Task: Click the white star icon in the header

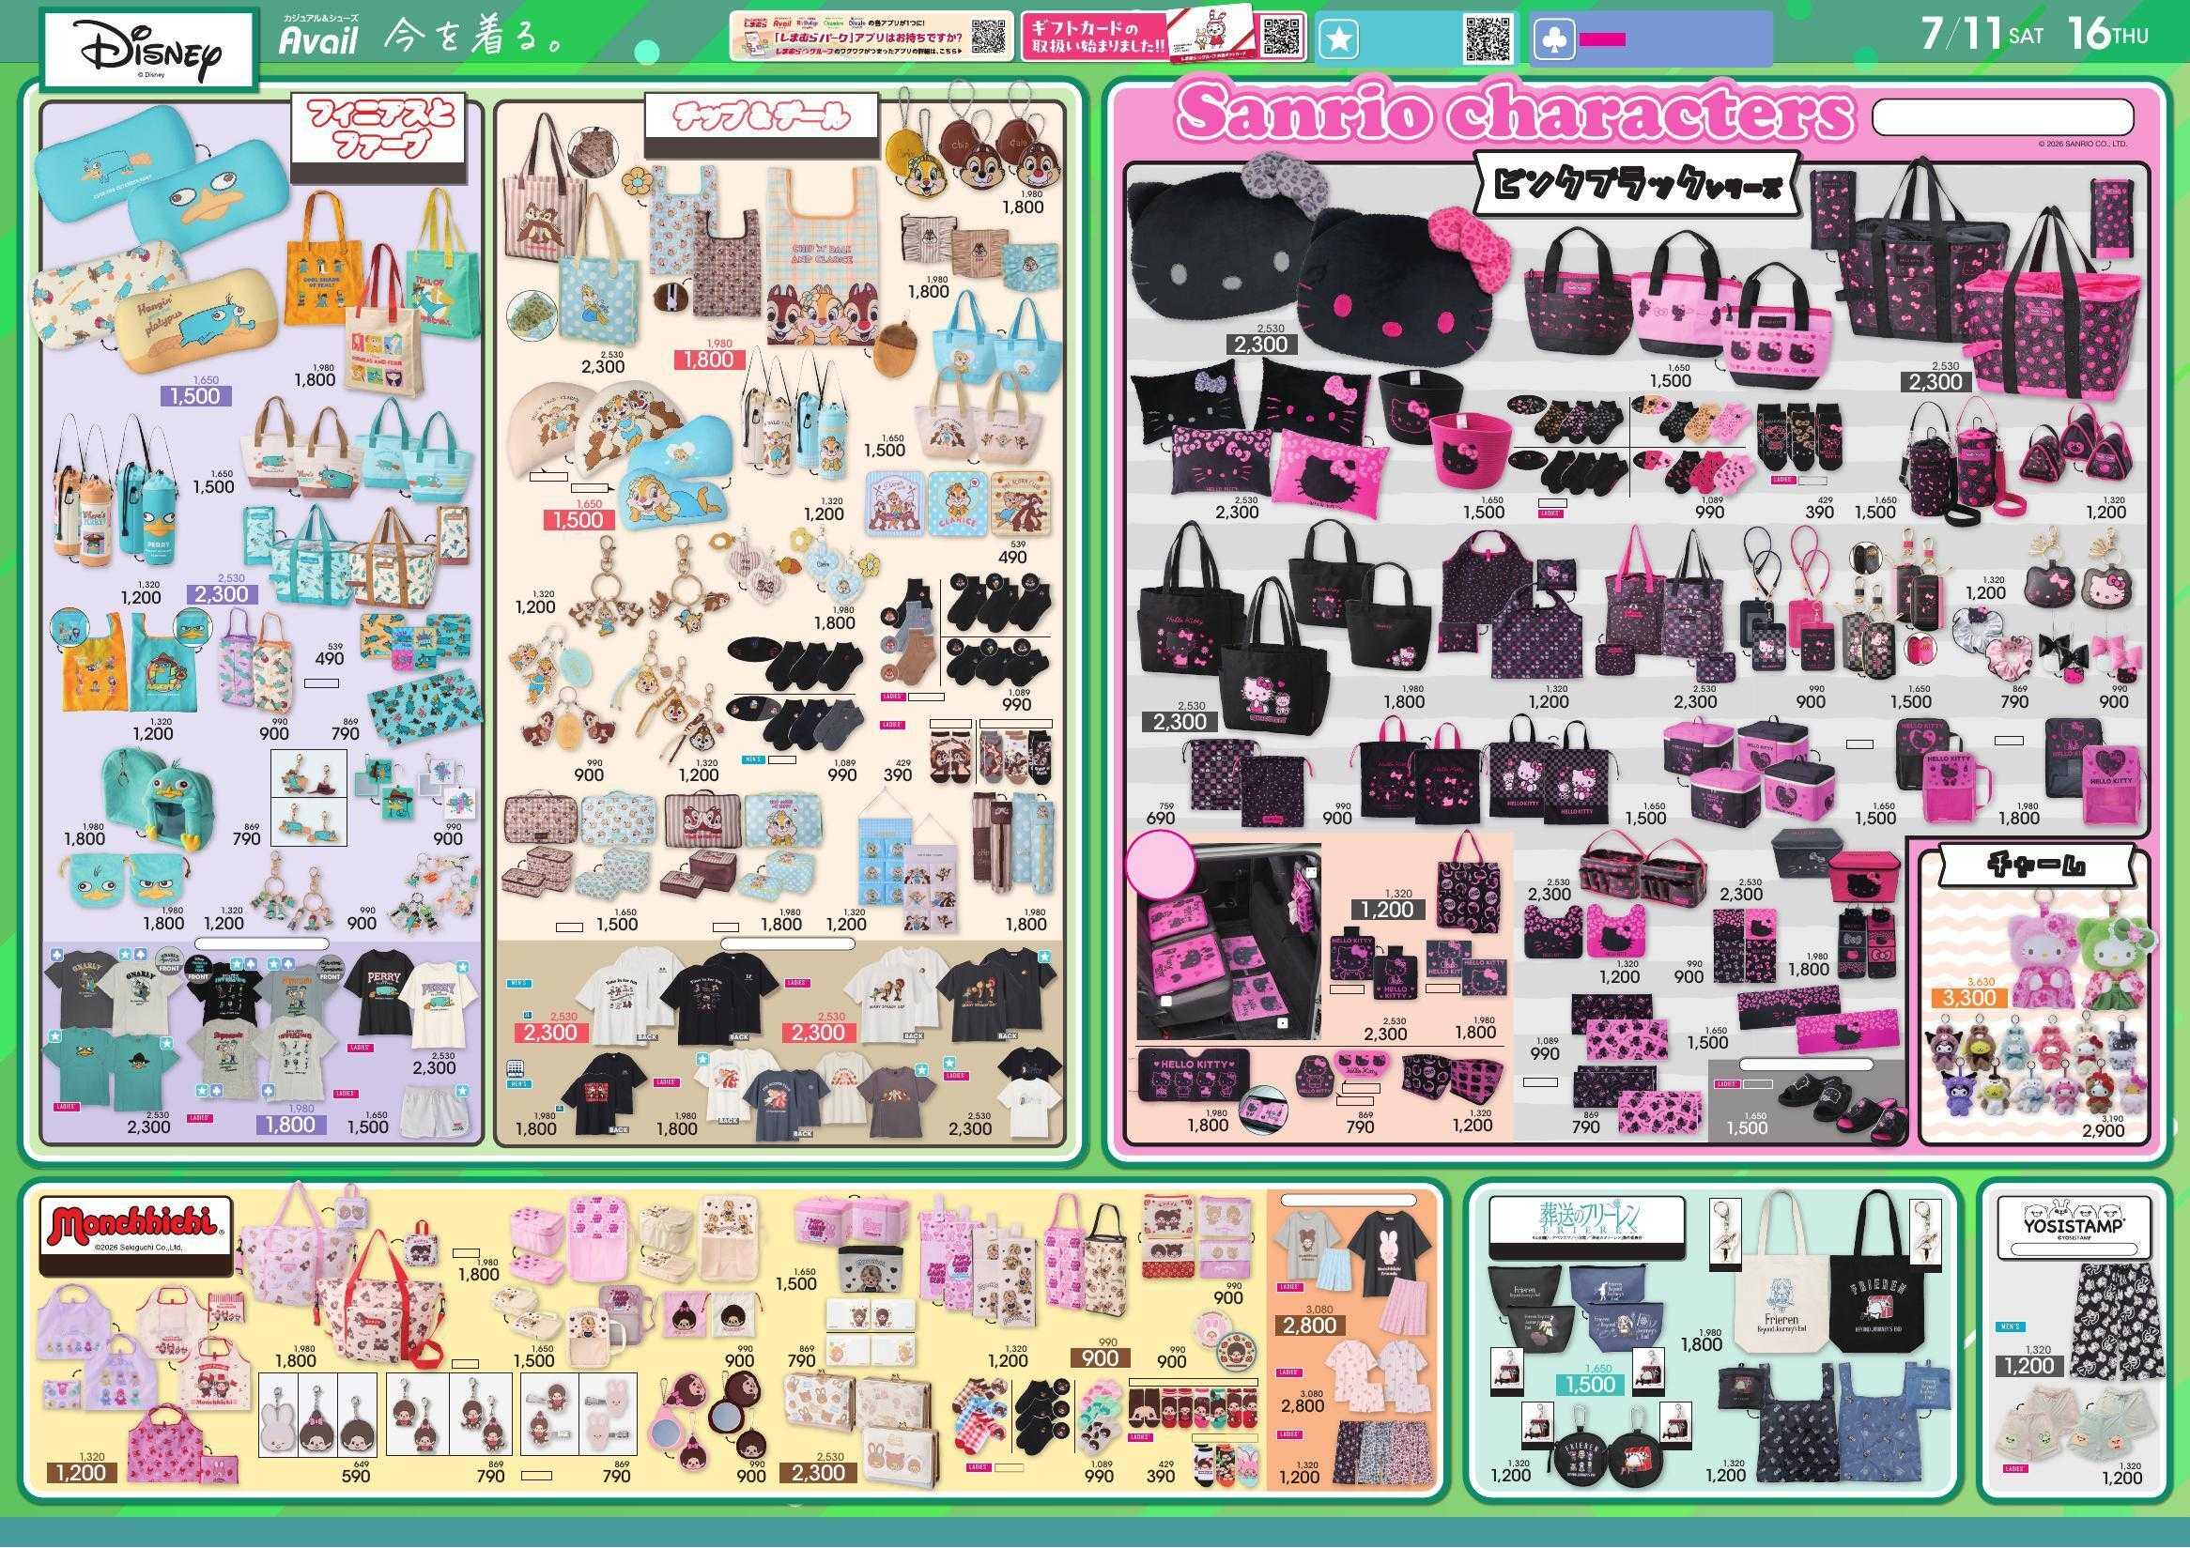Action: point(1338,40)
